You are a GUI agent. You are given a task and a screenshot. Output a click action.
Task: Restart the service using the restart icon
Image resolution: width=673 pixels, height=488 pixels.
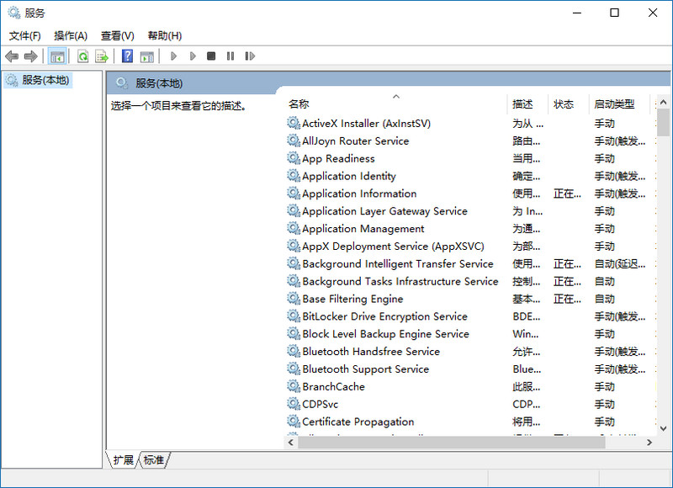point(250,56)
